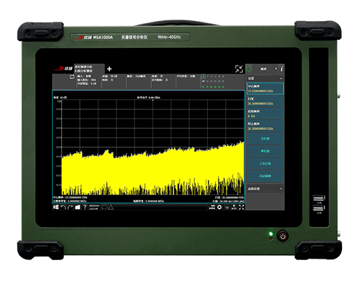The image size is (359, 281).
Task: Open the 频率 menu dropdown arrow
Action: [276, 68]
